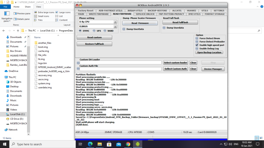Click the volume icon in the system tray
Image resolution: width=264 pixels, height=148 pixels.
[x=230, y=144]
